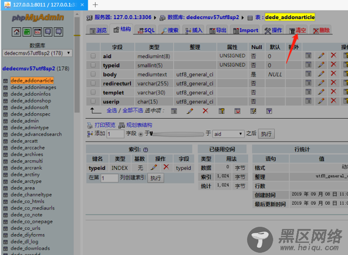Delete the redirecturl field red X
348x255 pixels.
pyautogui.click(x=333, y=82)
